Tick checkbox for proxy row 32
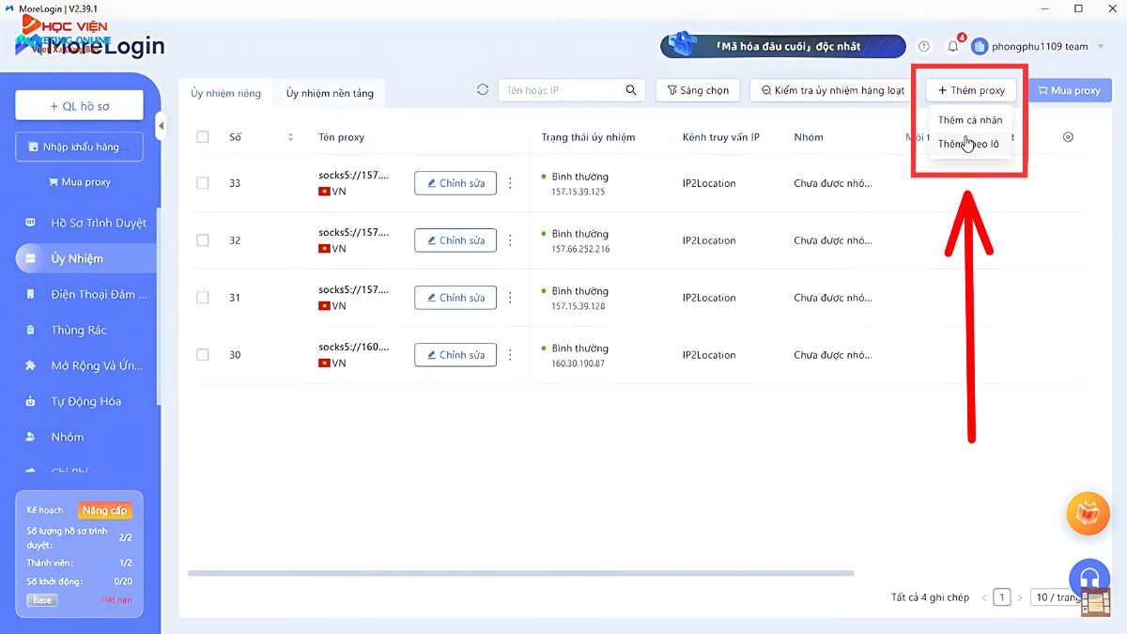The height and width of the screenshot is (634, 1127). point(203,240)
